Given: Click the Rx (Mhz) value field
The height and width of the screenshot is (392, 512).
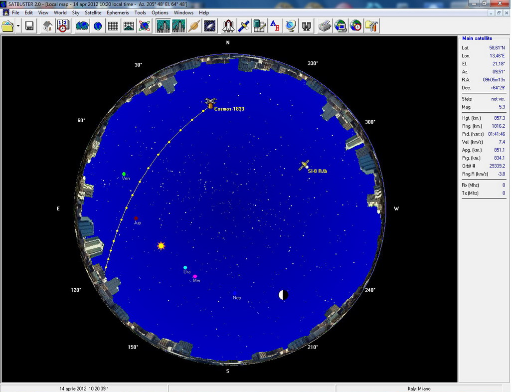Looking at the screenshot, I should (x=504, y=185).
